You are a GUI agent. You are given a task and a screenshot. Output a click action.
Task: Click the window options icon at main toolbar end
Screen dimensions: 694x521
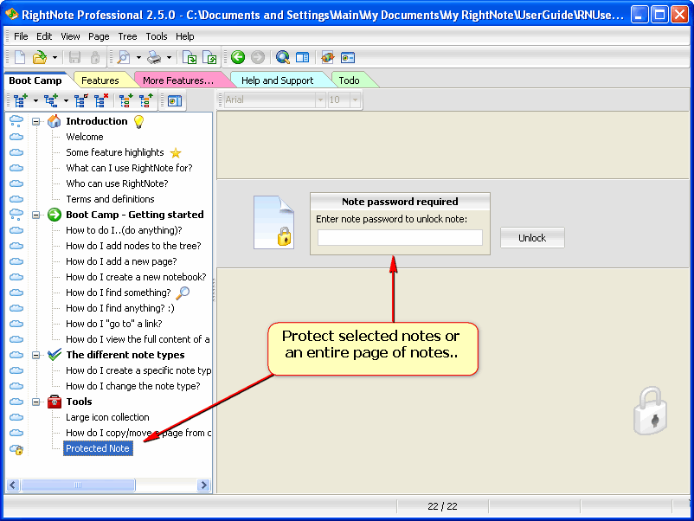(x=348, y=57)
